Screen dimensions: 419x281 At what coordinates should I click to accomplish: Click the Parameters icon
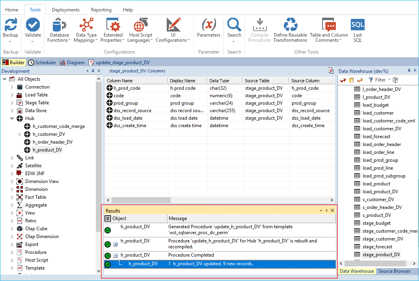(209, 25)
